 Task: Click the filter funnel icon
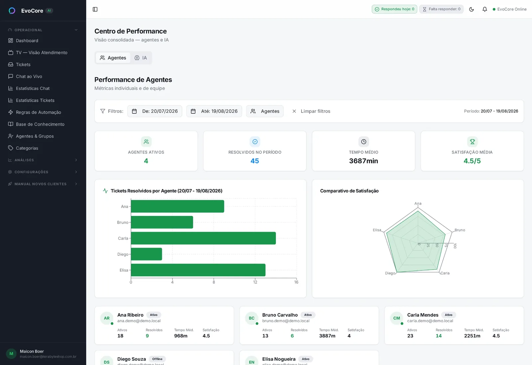(x=103, y=111)
